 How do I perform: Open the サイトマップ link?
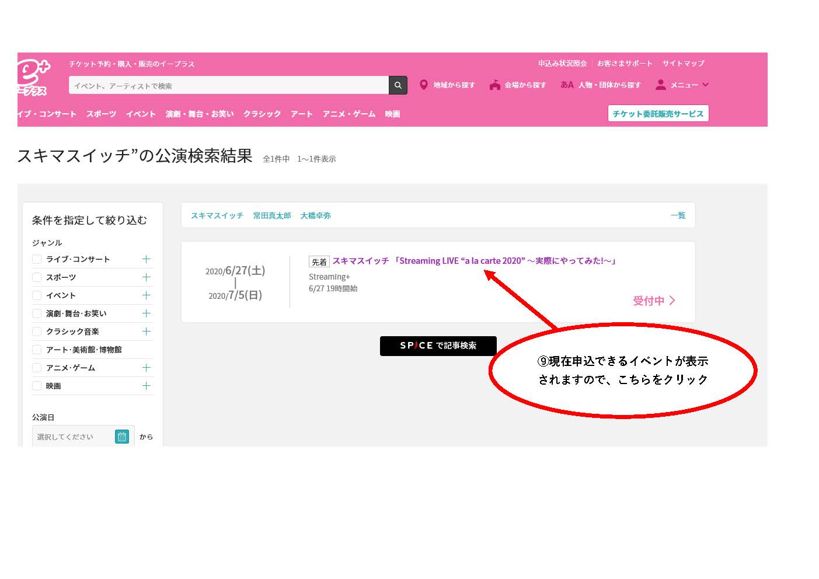click(683, 63)
